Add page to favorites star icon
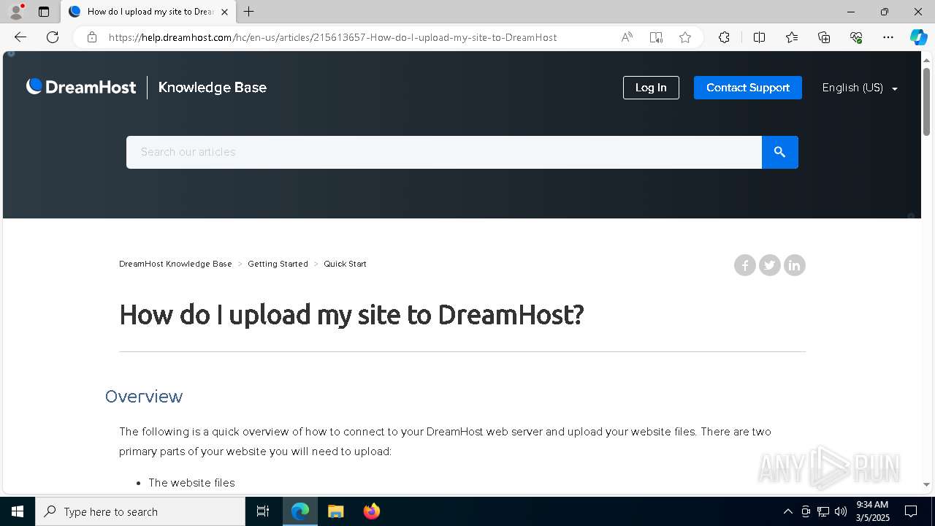Image resolution: width=935 pixels, height=526 pixels. (685, 37)
